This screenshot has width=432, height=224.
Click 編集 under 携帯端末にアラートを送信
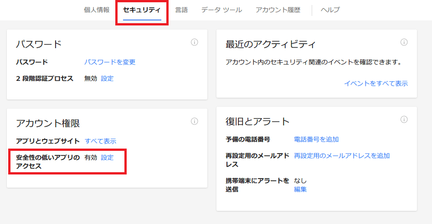pos(300,189)
